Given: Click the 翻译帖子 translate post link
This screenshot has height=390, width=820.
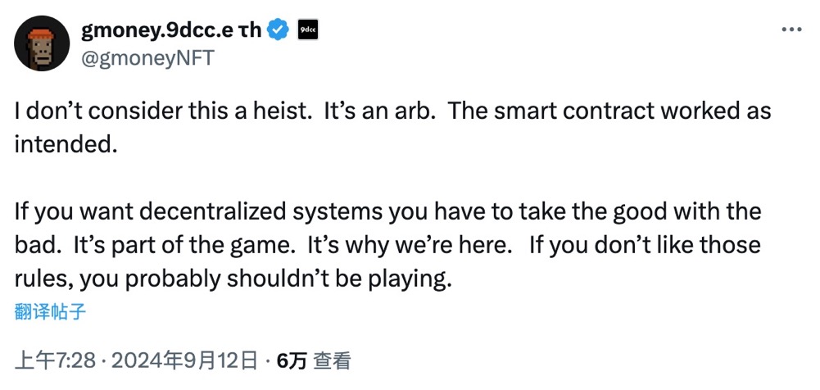Looking at the screenshot, I should click(x=50, y=311).
